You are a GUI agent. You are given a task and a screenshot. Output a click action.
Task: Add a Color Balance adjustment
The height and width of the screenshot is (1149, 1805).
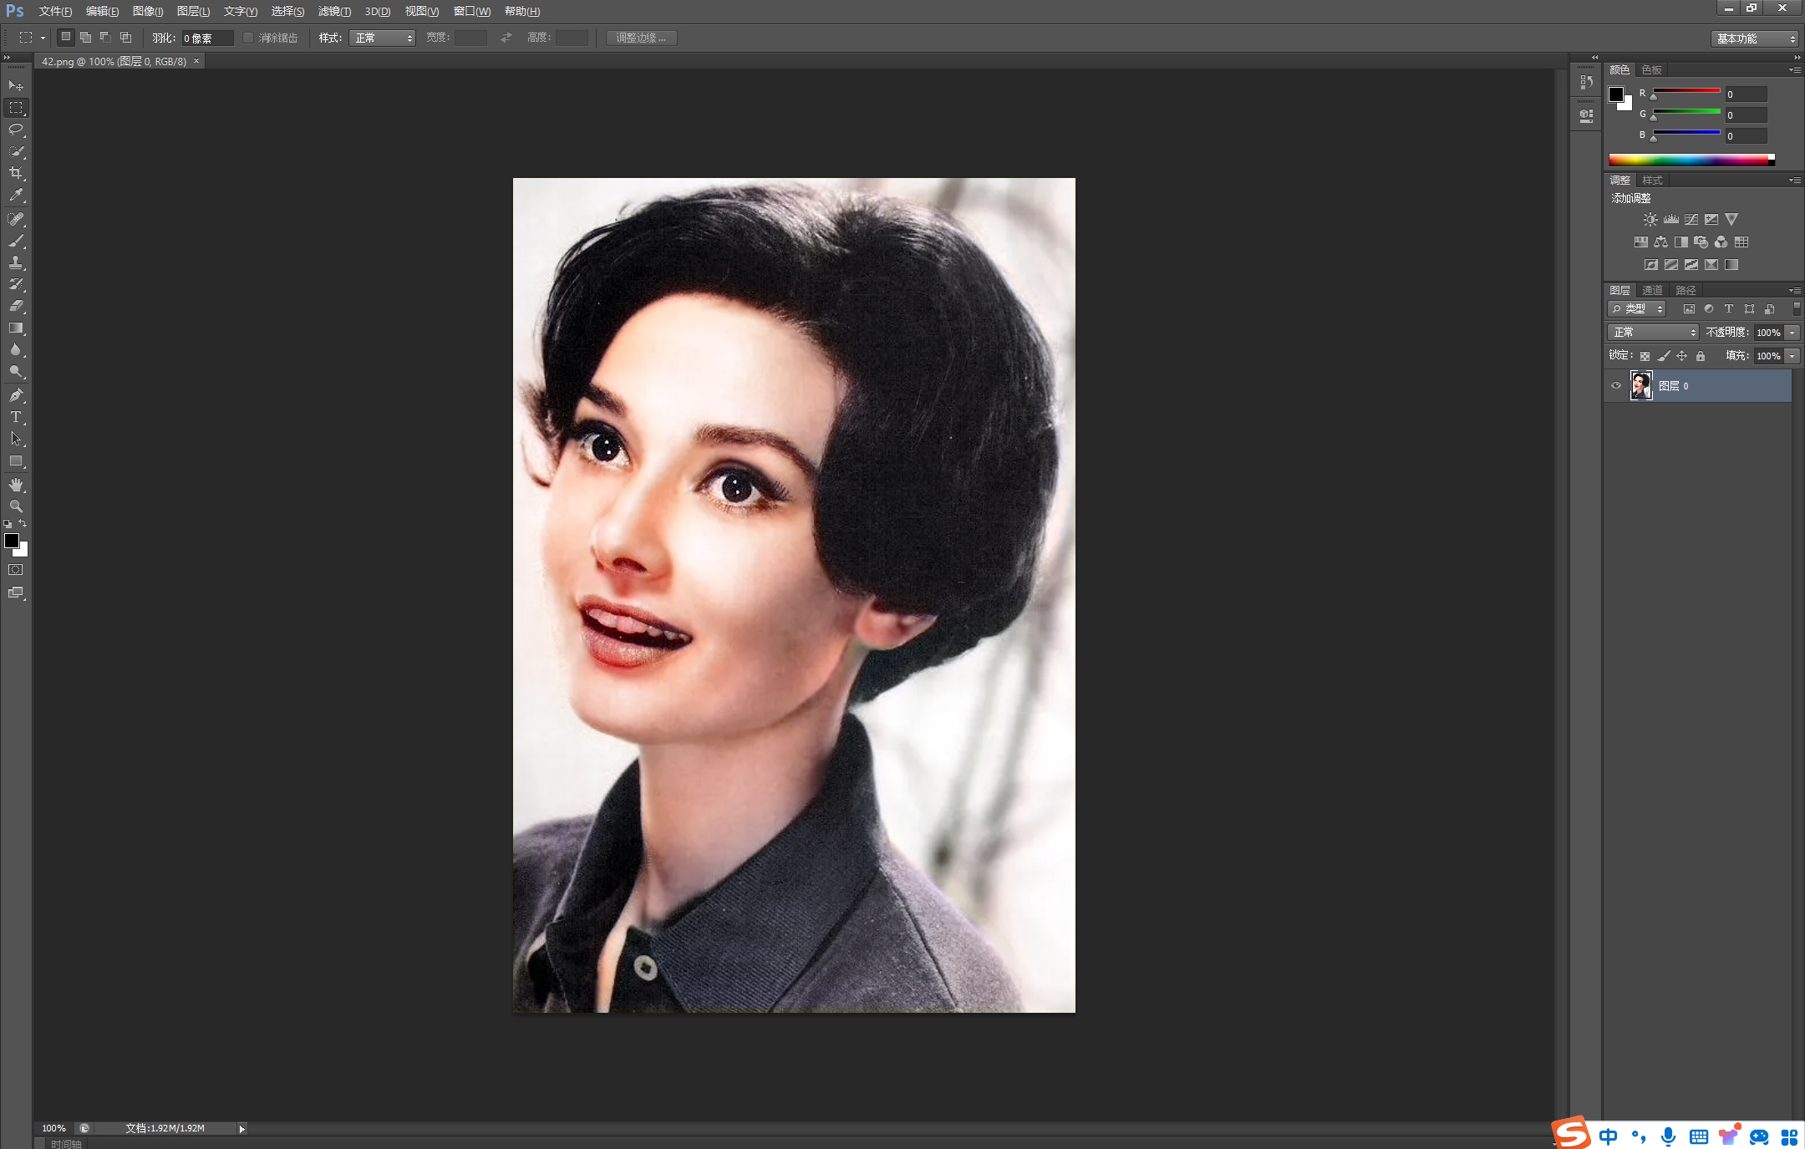coord(1660,241)
